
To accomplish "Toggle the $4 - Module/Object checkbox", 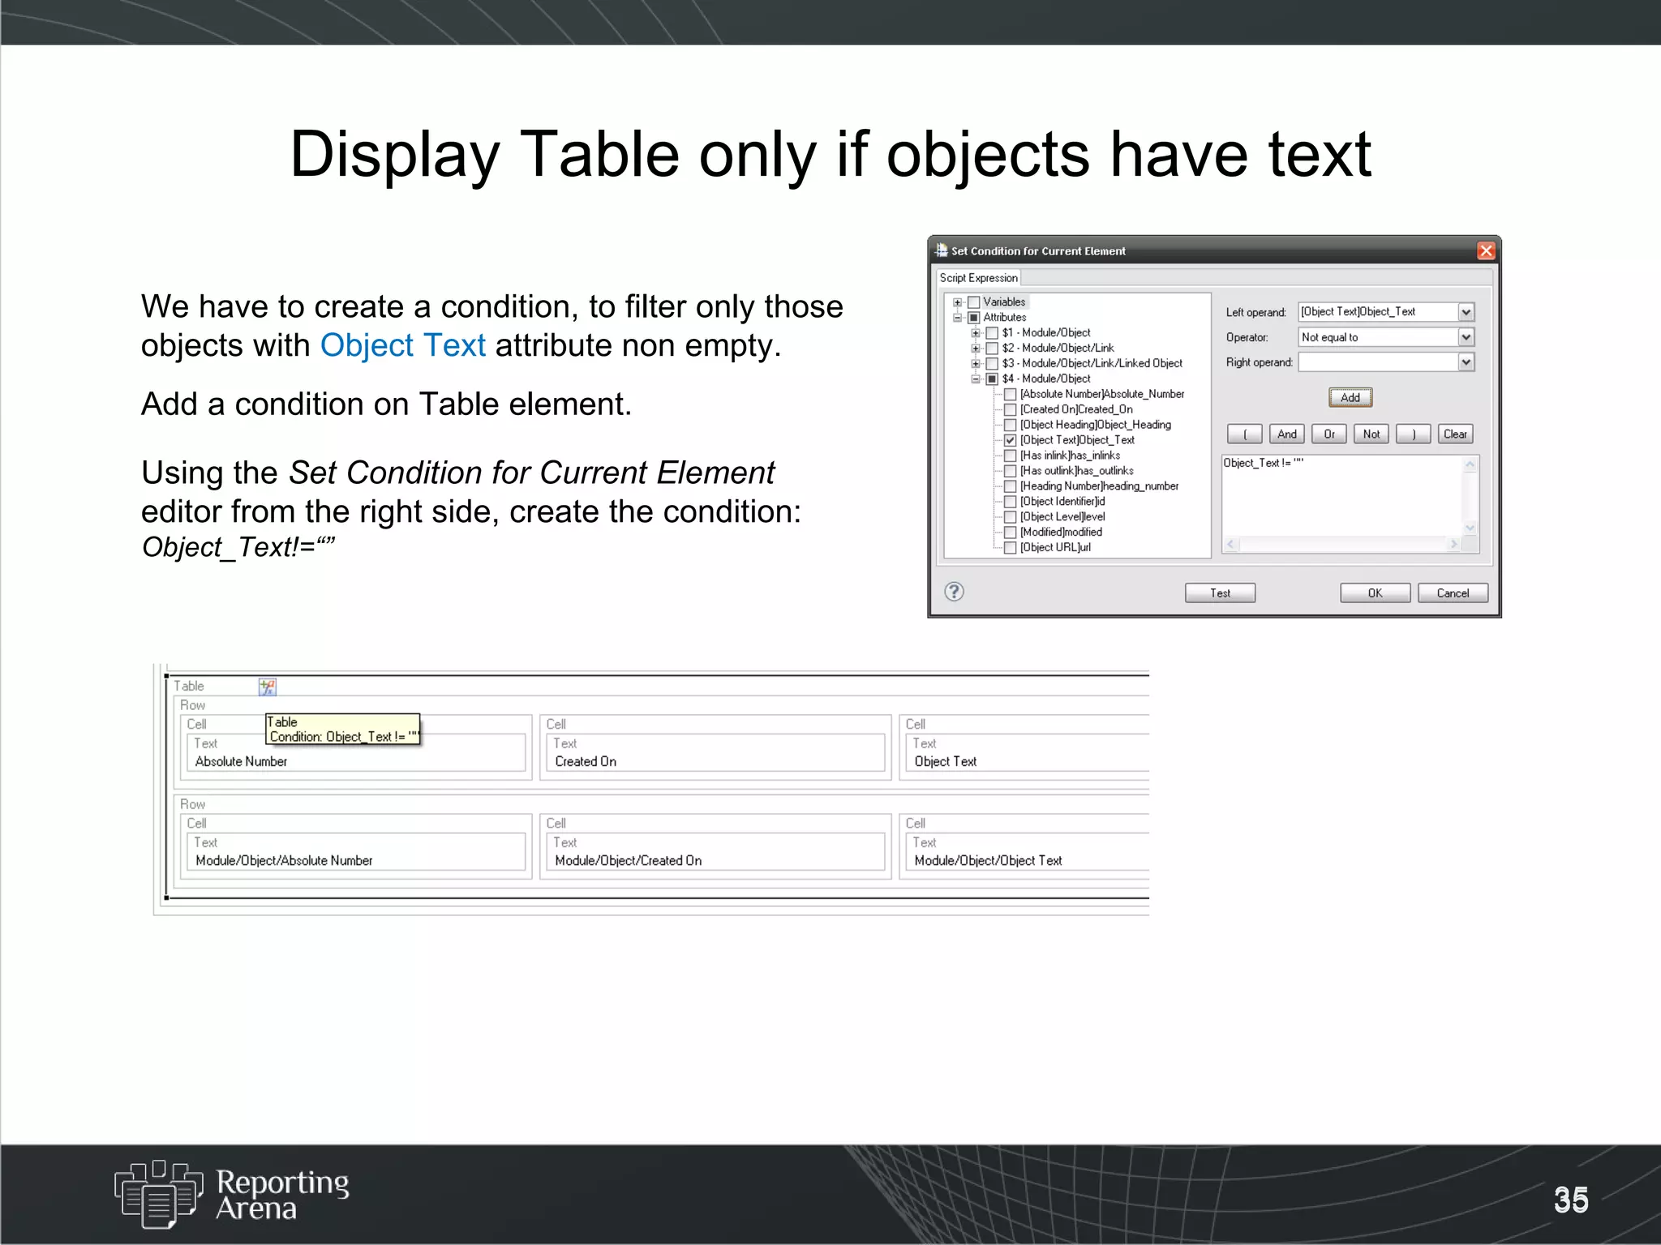I will click(992, 379).
